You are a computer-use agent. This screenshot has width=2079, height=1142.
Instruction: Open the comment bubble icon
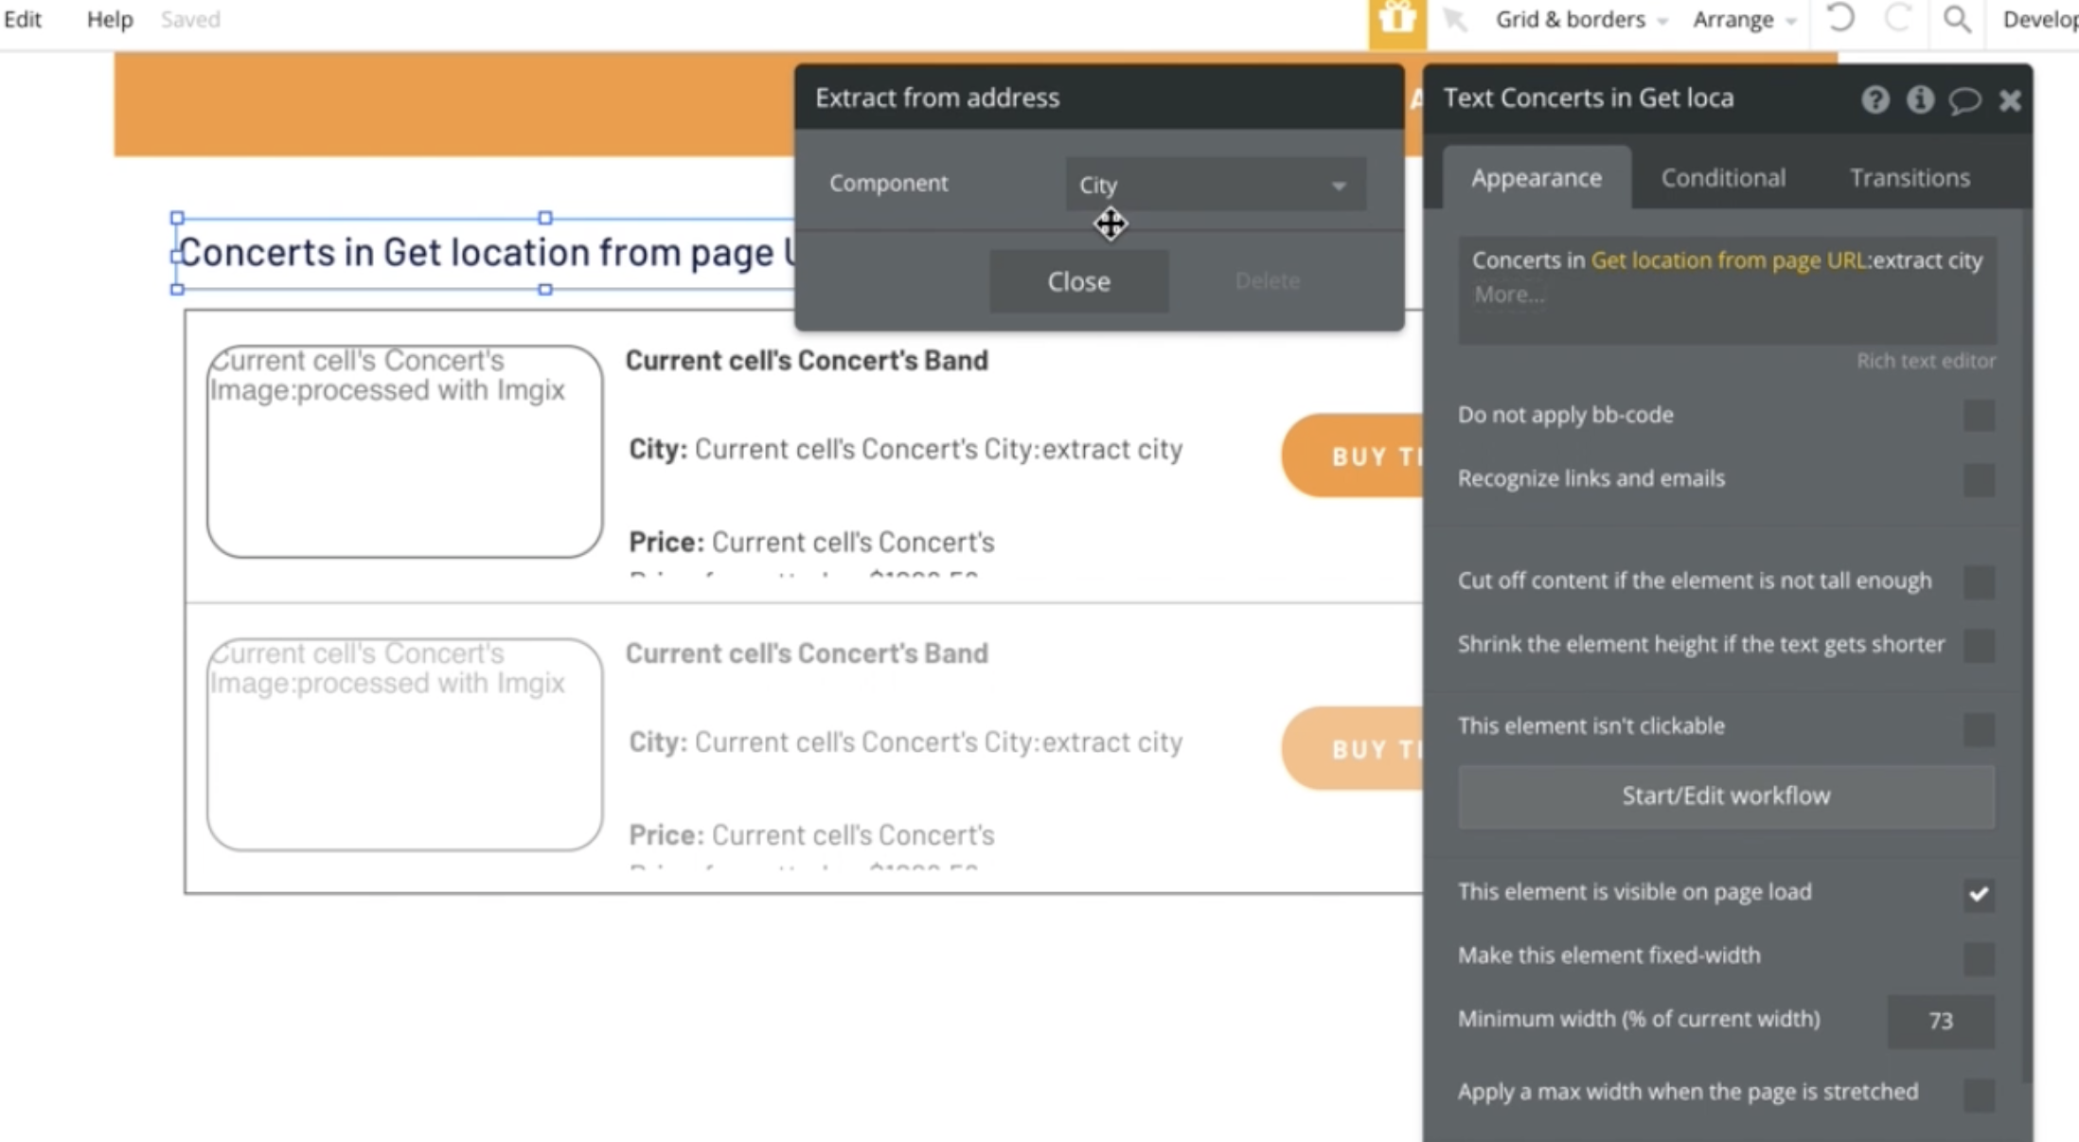tap(1964, 99)
